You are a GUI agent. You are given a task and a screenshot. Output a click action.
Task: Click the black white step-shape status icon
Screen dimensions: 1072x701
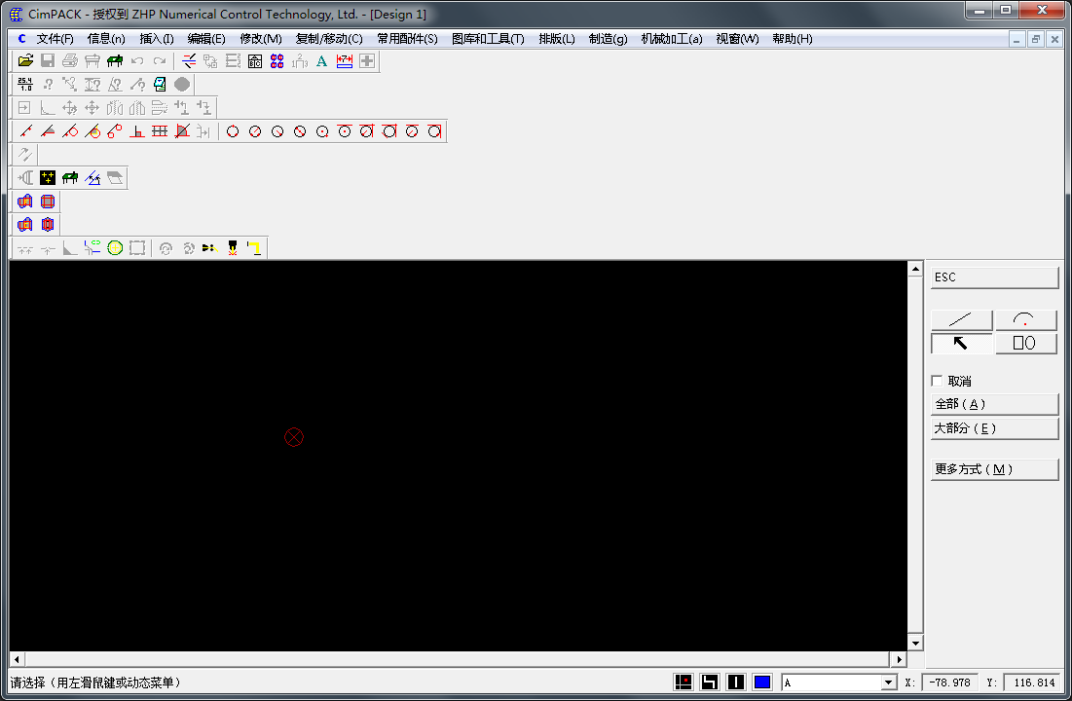710,682
